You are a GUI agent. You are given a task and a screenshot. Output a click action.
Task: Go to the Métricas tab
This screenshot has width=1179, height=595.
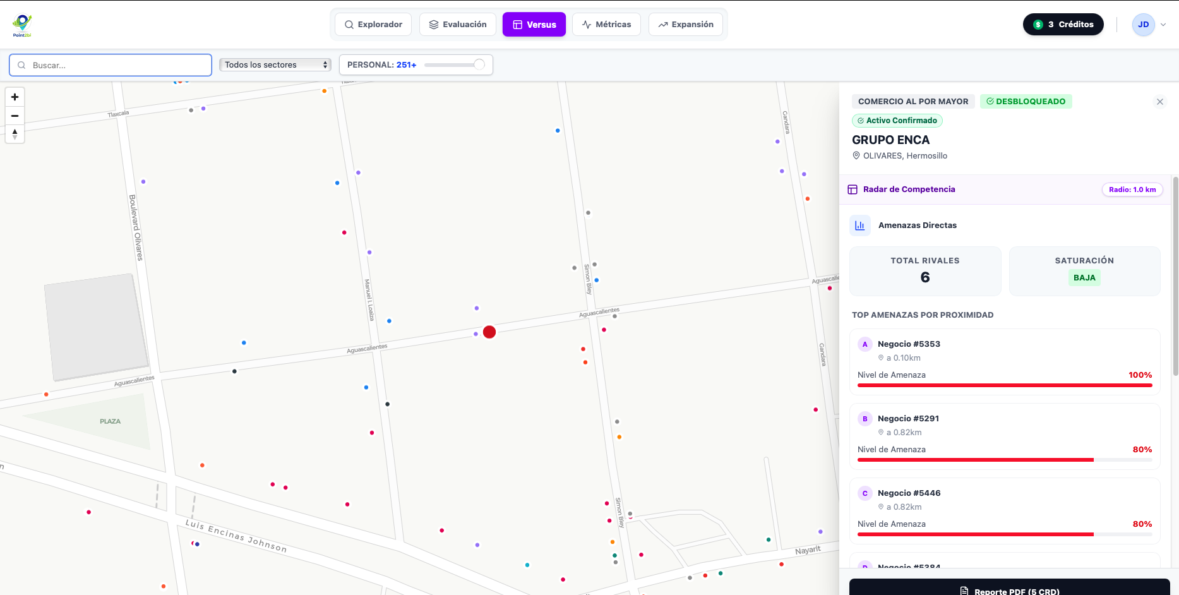click(x=606, y=25)
